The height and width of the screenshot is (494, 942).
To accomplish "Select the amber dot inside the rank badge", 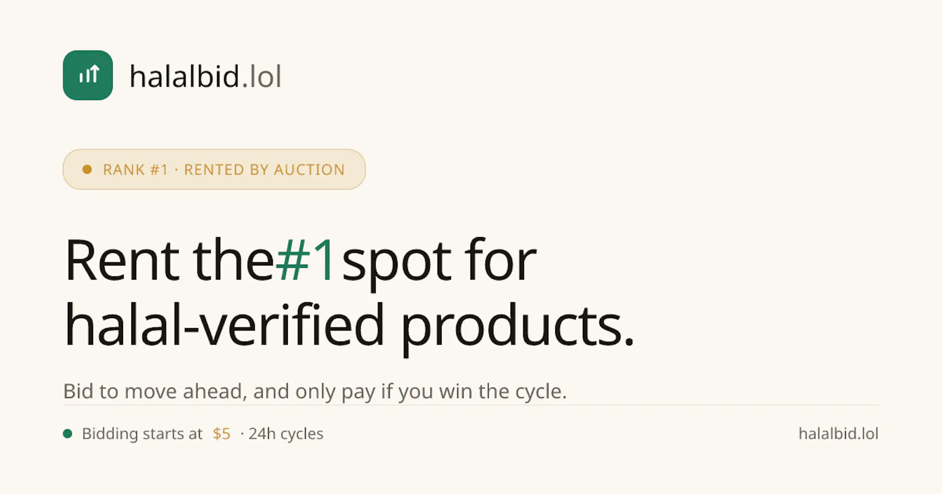I will pos(87,169).
